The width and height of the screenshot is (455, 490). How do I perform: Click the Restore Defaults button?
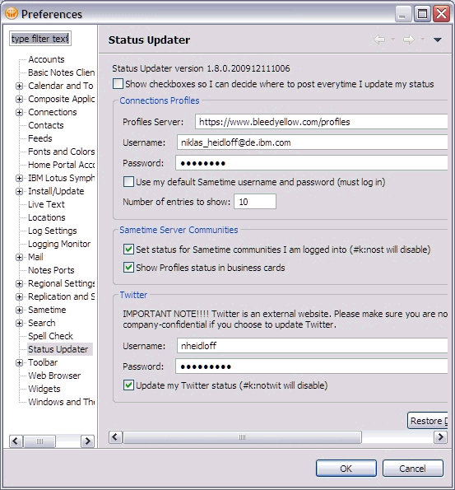[x=428, y=421]
